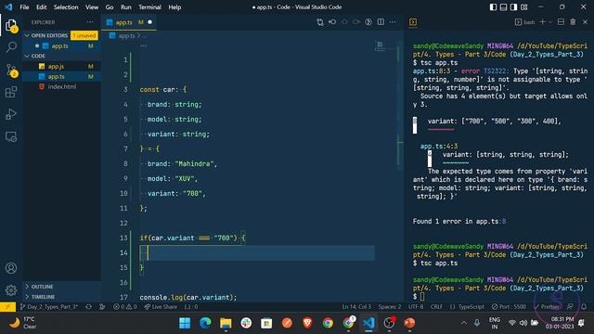This screenshot has height=334, width=594.
Task: Click the Live Share status button
Action: [x=161, y=307]
